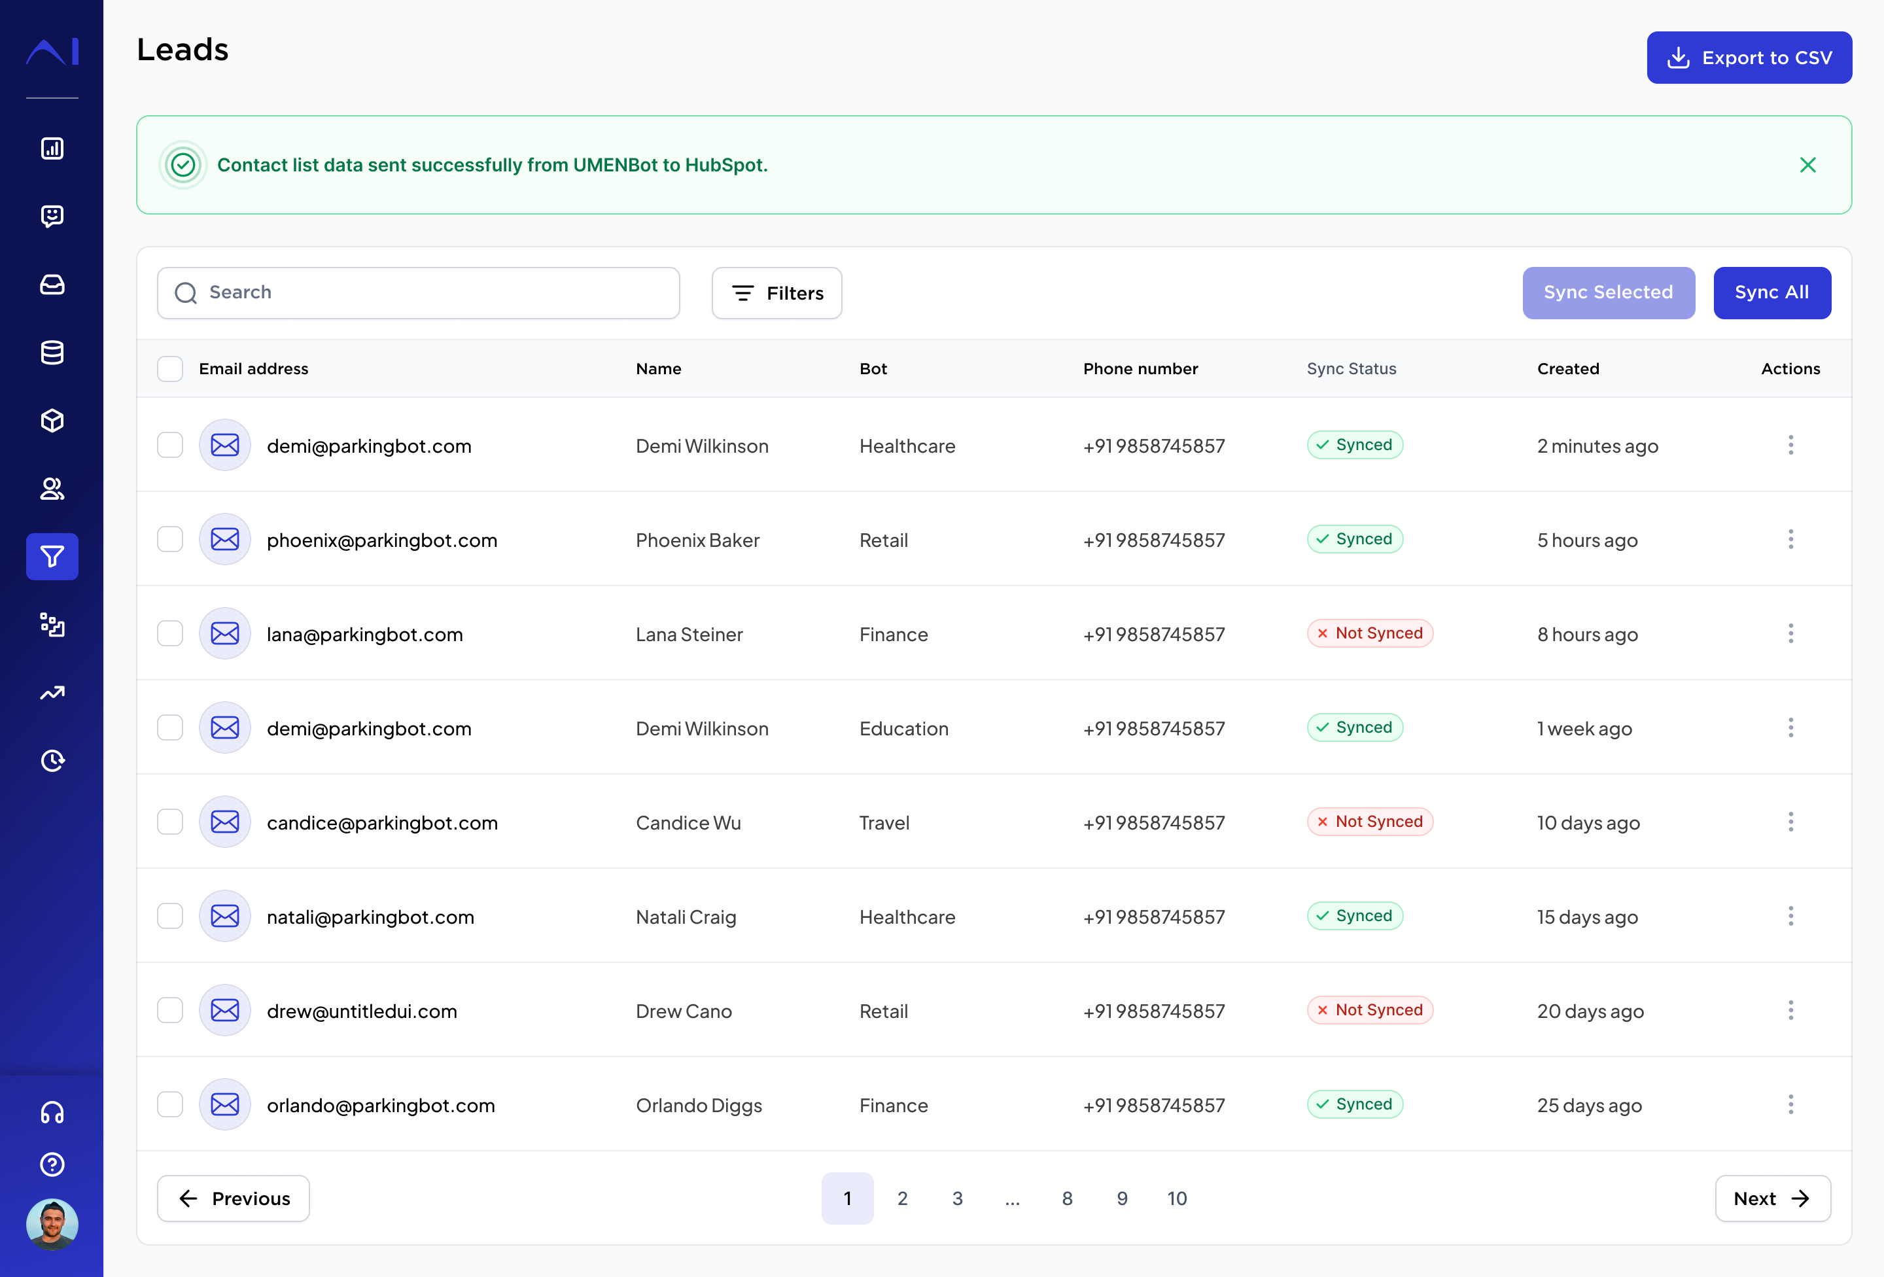The width and height of the screenshot is (1884, 1277).
Task: Click the Next page button
Action: click(x=1773, y=1198)
